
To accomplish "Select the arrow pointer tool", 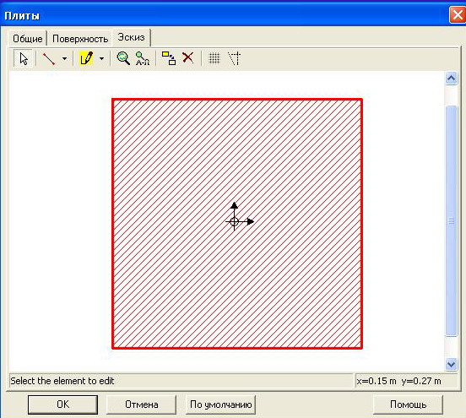I will (x=23, y=58).
